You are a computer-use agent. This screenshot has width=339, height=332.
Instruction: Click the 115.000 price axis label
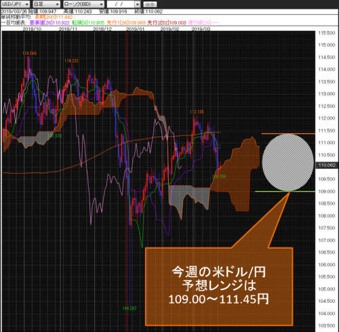(x=327, y=45)
